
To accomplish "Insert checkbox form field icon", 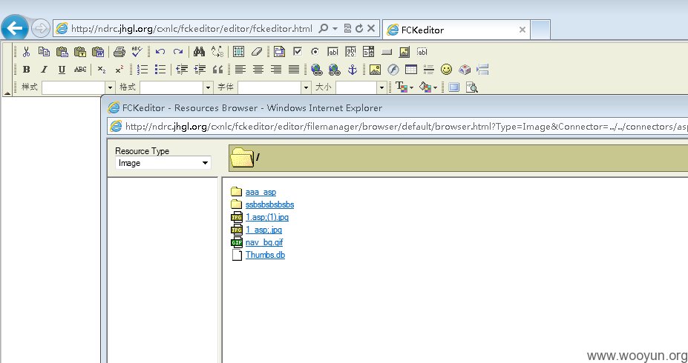I will click(297, 52).
